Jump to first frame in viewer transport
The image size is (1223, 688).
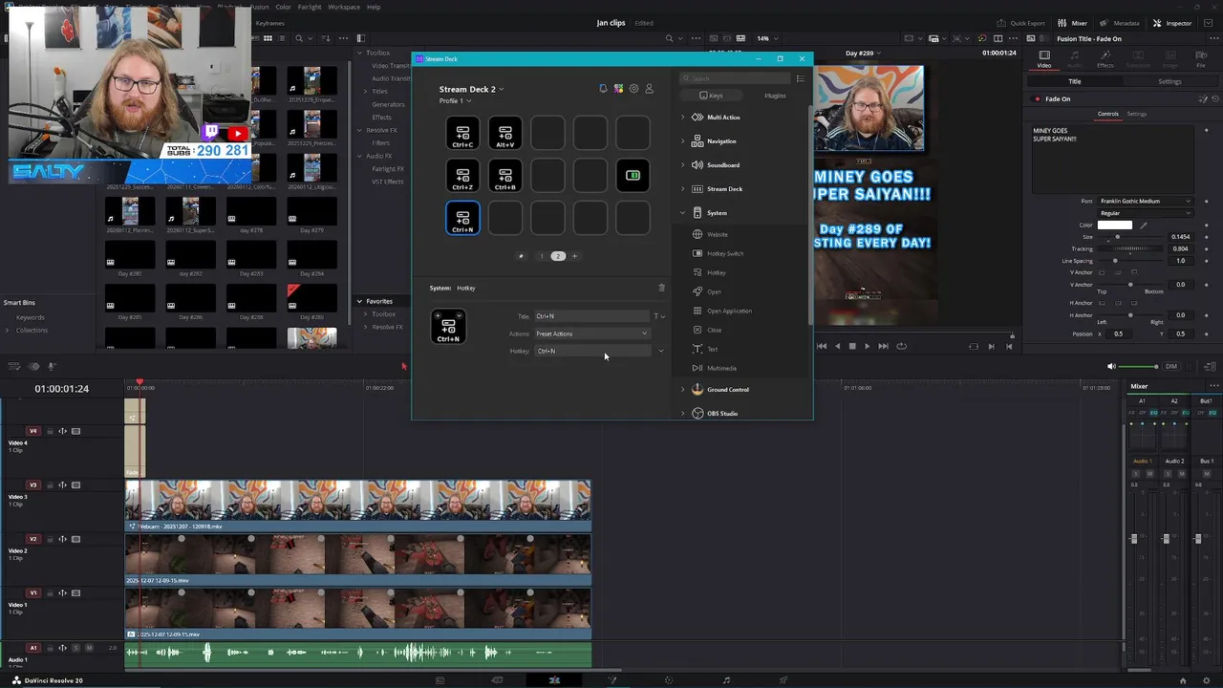click(x=822, y=346)
